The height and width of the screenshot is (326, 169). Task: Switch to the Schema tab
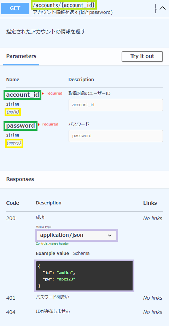(81, 253)
